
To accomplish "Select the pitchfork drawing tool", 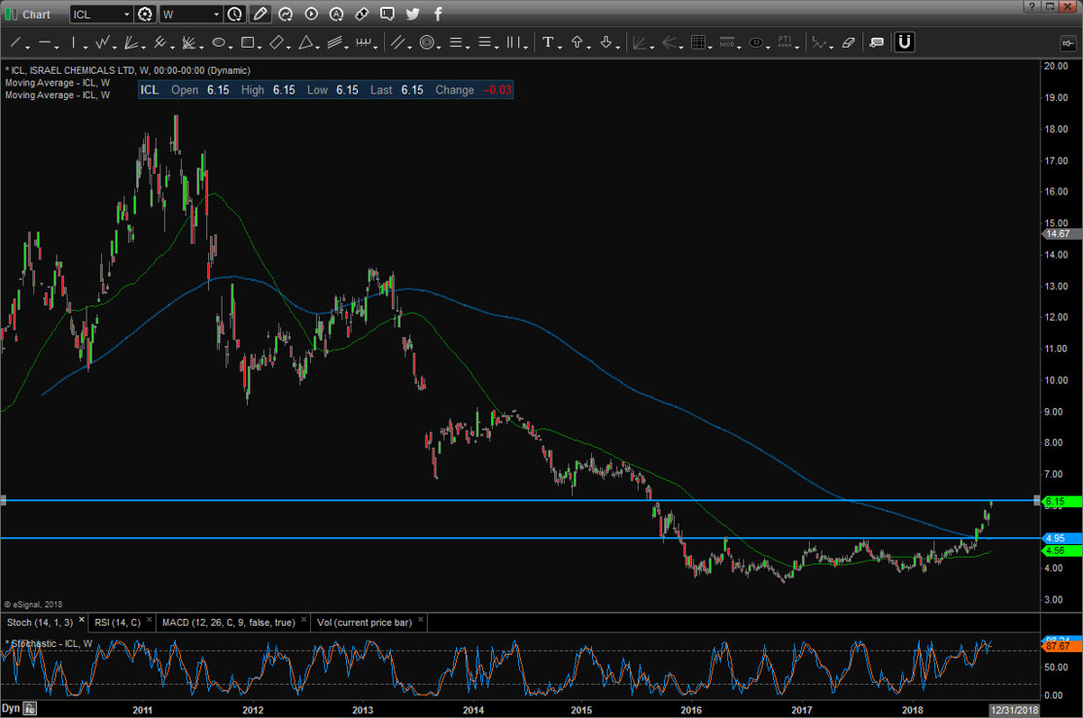I will click(160, 43).
